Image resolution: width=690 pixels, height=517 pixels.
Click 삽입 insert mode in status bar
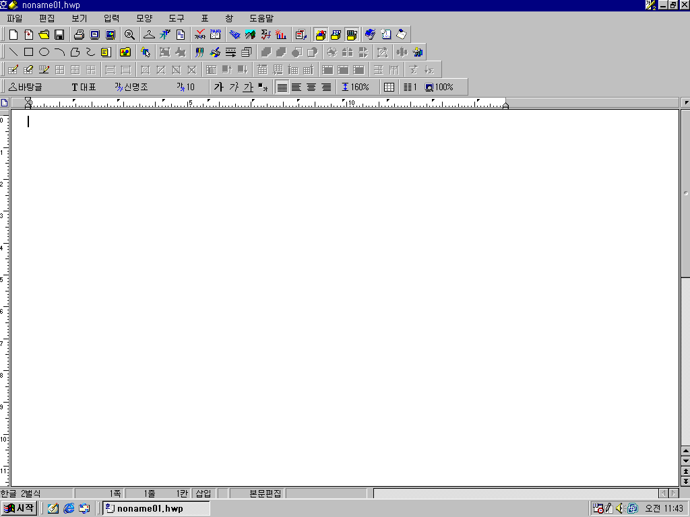tap(203, 493)
